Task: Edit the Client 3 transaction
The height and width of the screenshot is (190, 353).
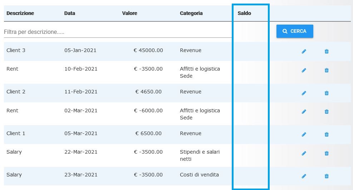Action: pos(304,51)
